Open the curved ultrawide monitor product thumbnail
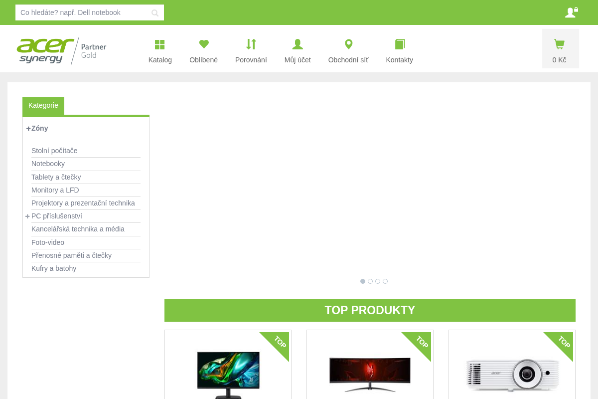Image resolution: width=598 pixels, height=399 pixels. 370,374
